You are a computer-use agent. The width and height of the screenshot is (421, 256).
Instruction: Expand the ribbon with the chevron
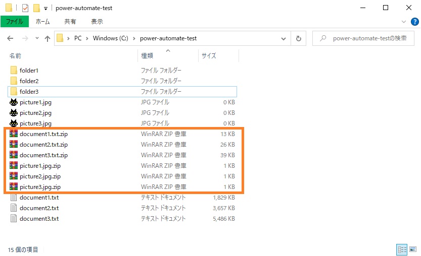click(x=403, y=22)
